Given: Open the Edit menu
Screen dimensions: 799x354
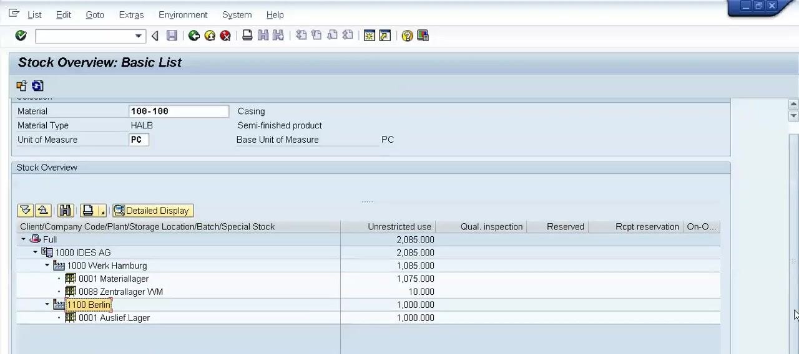Looking at the screenshot, I should [x=63, y=14].
